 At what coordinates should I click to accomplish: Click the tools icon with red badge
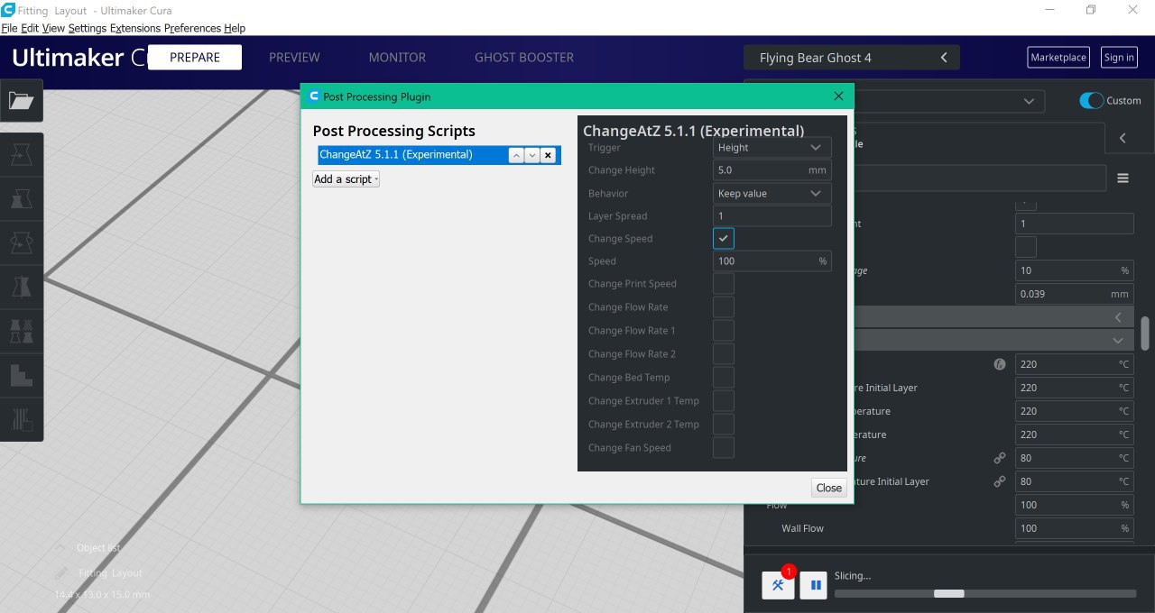778,585
